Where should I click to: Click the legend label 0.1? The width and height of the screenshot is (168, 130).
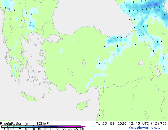coord(3,129)
